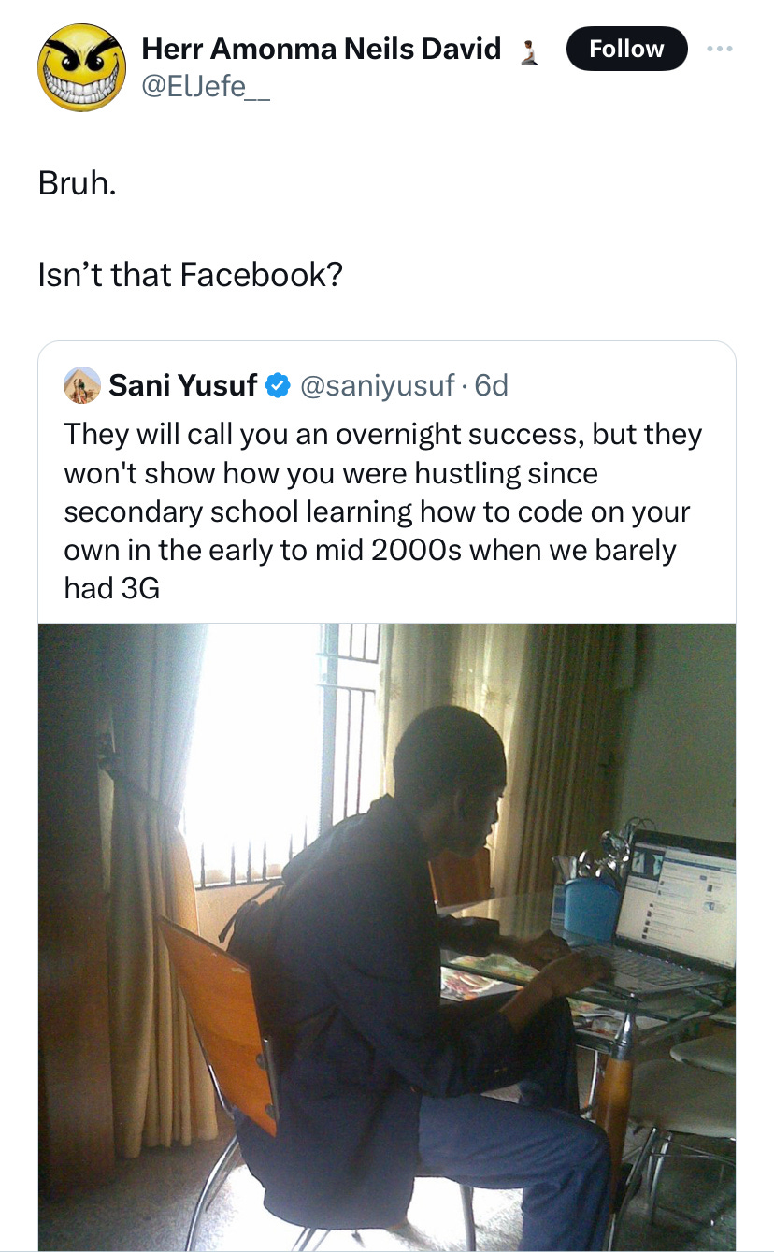Click the kneeling person emoji beside the name
774x1252 pixels.
pyautogui.click(x=528, y=50)
